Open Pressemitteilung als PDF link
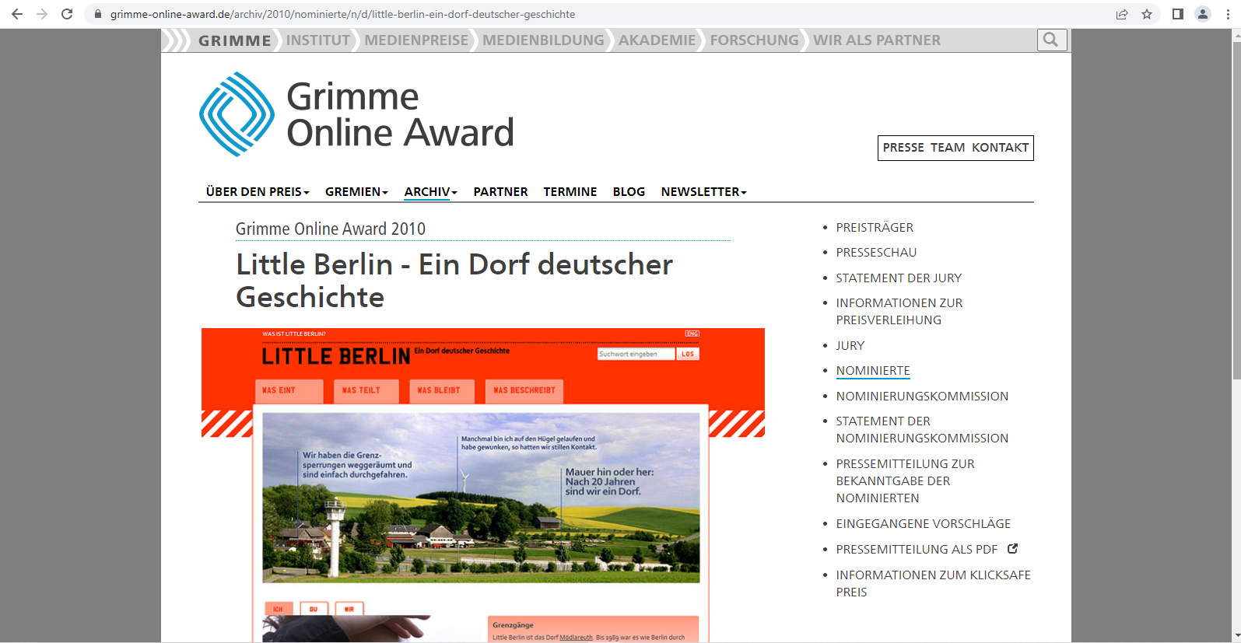This screenshot has width=1241, height=643. (917, 549)
